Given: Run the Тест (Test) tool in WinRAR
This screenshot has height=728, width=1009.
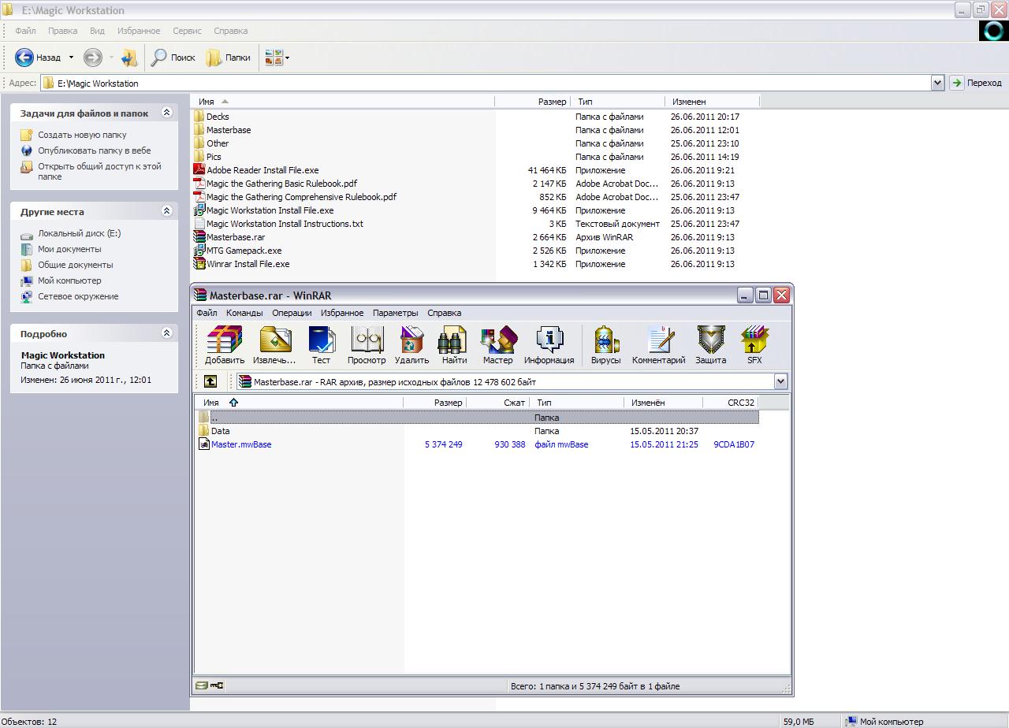Looking at the screenshot, I should [321, 346].
